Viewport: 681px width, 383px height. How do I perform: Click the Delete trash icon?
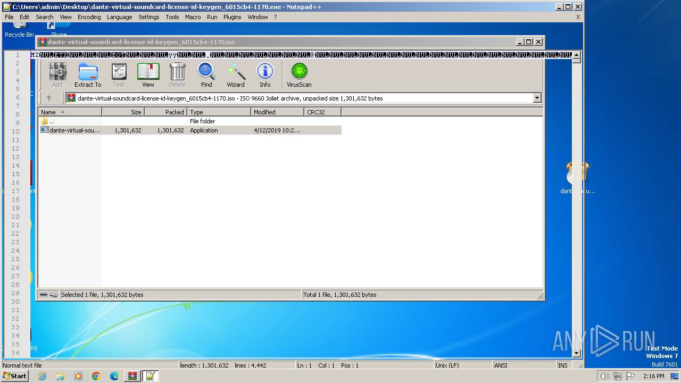pyautogui.click(x=177, y=74)
